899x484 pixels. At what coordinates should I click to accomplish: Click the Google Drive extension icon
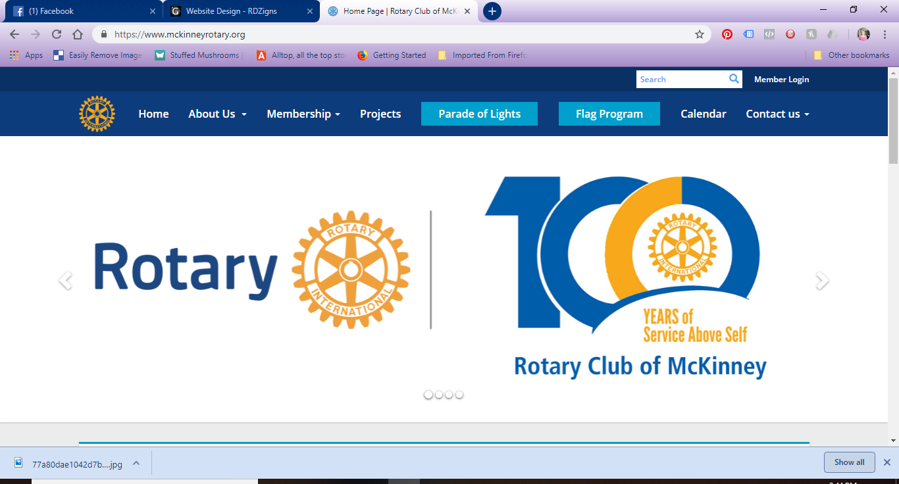833,34
